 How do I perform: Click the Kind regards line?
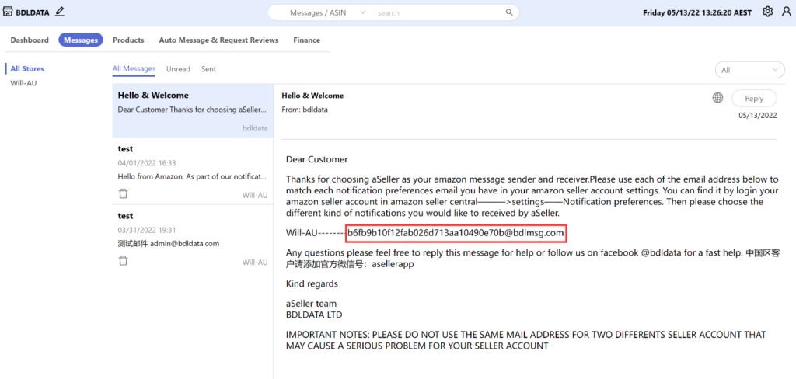click(x=312, y=283)
